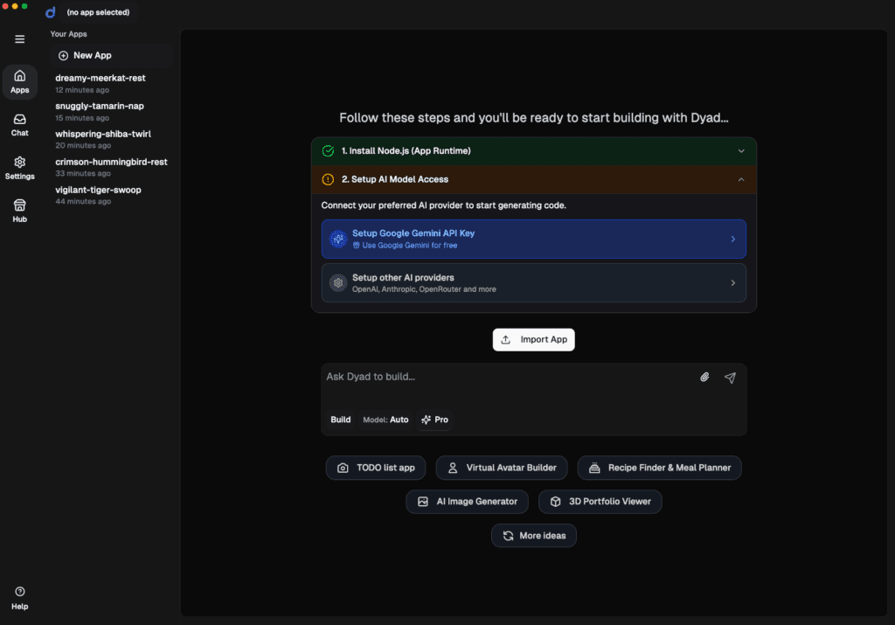Open the vigilant-tiger-swoop app
Screen dimensions: 895x625
pyautogui.click(x=111, y=195)
